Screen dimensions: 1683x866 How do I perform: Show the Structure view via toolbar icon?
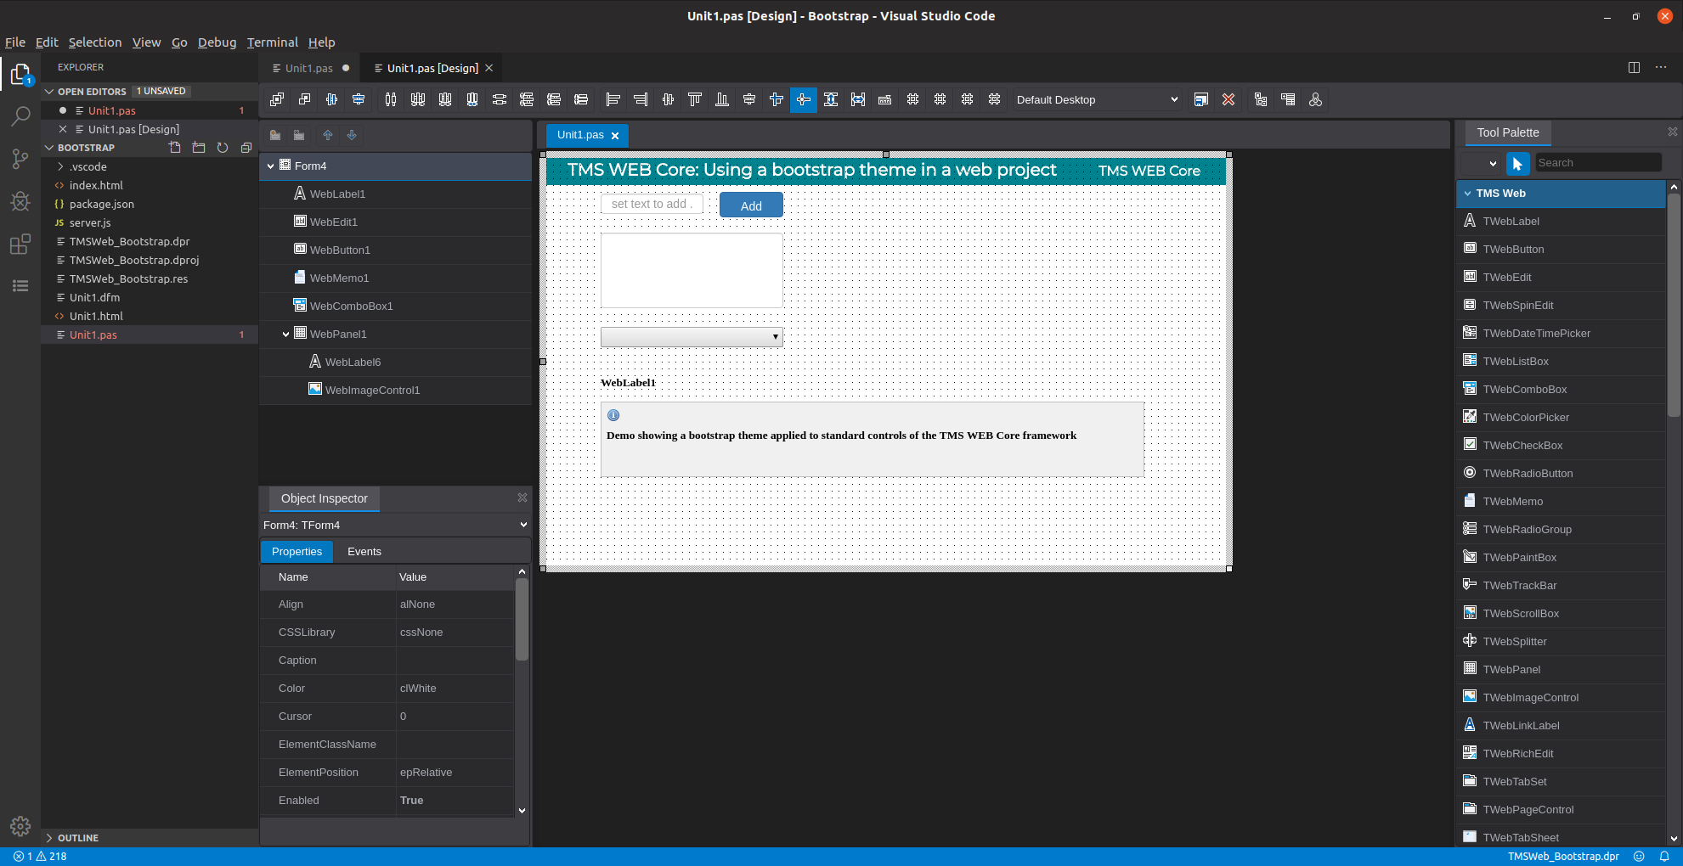1261,99
